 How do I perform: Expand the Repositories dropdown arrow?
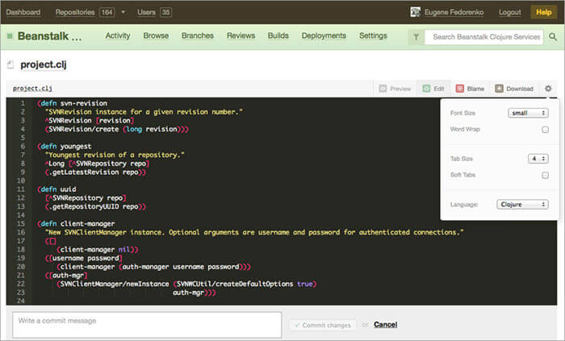point(123,13)
